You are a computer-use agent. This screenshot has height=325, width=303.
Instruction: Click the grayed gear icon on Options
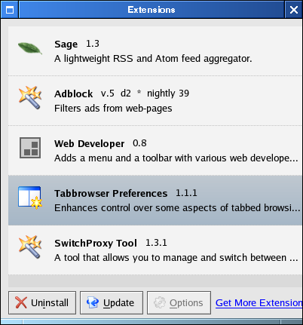(x=160, y=302)
